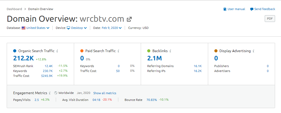Image resolution: width=281 pixels, height=113 pixels.
Task: Open the 2.1M backlinks total
Action: pyautogui.click(x=154, y=58)
